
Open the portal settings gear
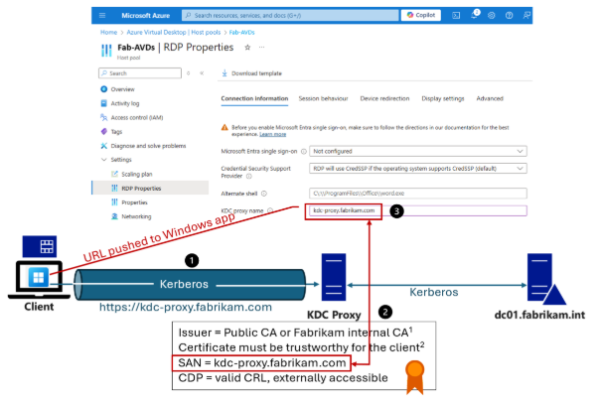click(x=491, y=15)
